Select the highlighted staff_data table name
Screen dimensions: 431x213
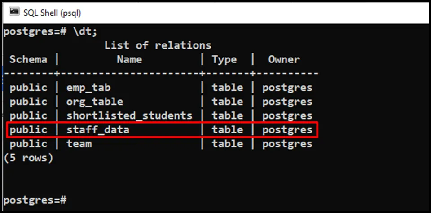coord(98,130)
